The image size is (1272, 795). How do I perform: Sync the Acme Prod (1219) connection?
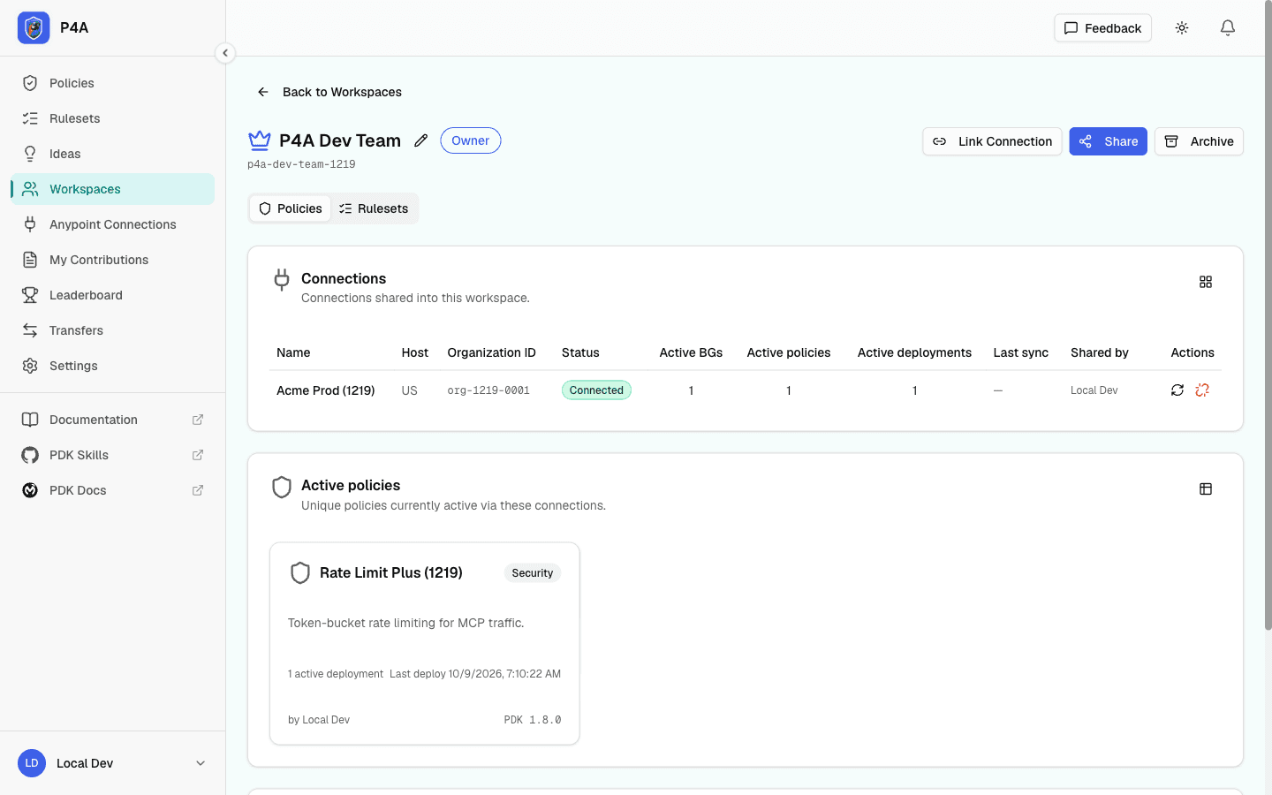(1177, 390)
